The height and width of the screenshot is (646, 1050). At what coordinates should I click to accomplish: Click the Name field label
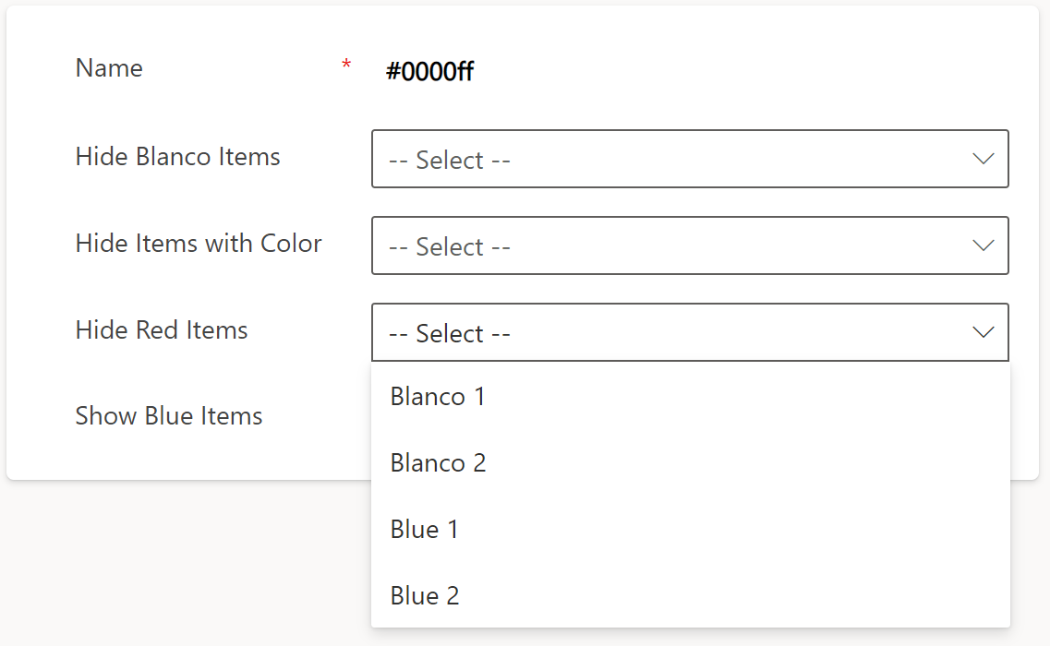pyautogui.click(x=108, y=67)
